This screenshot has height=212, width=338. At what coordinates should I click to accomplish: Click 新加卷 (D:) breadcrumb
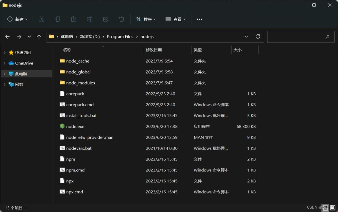[90, 37]
